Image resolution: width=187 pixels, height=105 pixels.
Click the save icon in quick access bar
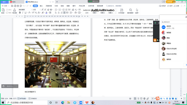tap(12, 6)
